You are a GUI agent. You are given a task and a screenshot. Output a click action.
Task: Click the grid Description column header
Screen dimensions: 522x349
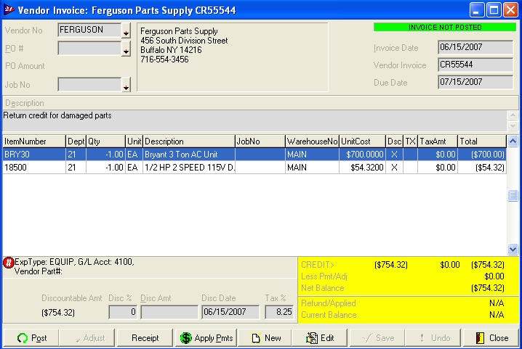[189, 141]
